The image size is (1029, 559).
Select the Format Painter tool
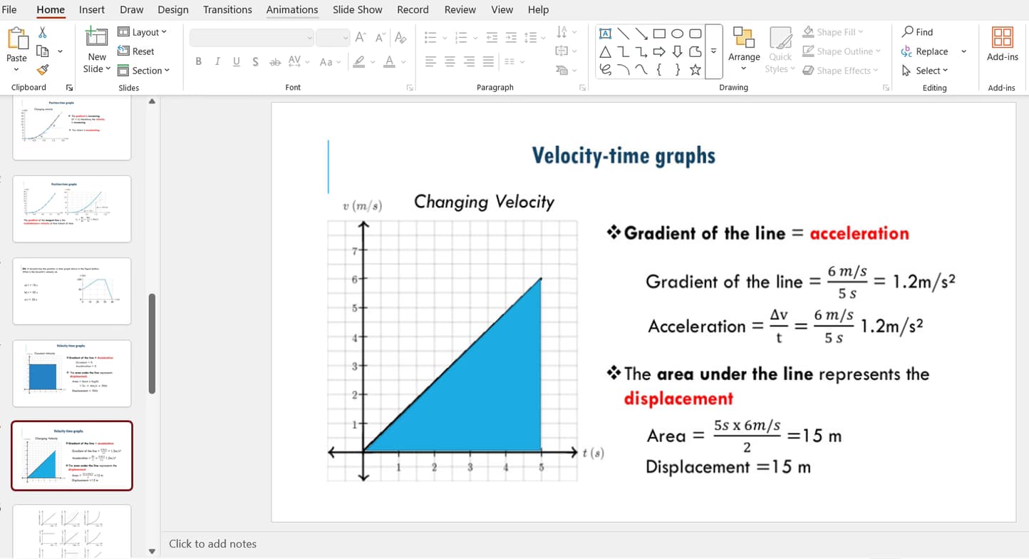43,70
